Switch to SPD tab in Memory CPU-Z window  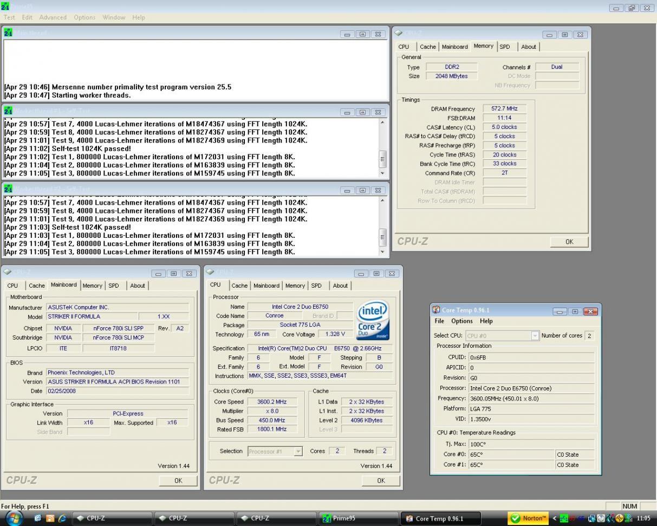click(x=505, y=47)
